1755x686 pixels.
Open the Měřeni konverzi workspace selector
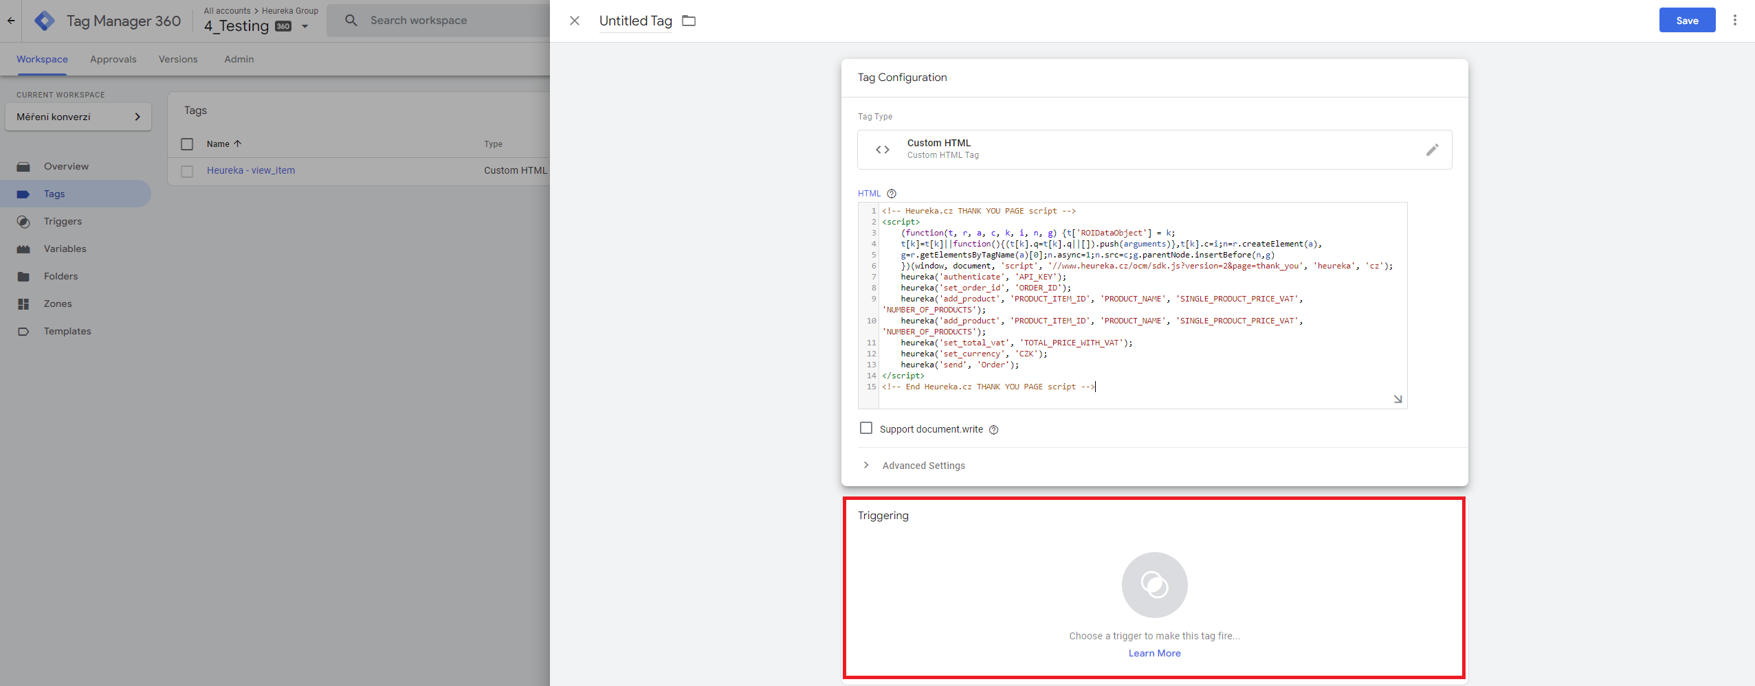click(x=78, y=117)
